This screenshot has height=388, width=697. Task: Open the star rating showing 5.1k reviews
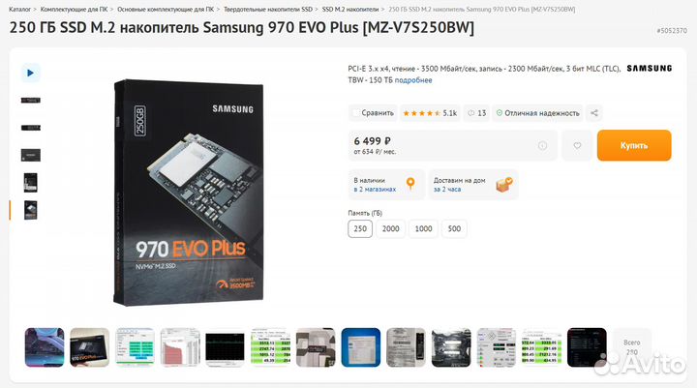(430, 113)
